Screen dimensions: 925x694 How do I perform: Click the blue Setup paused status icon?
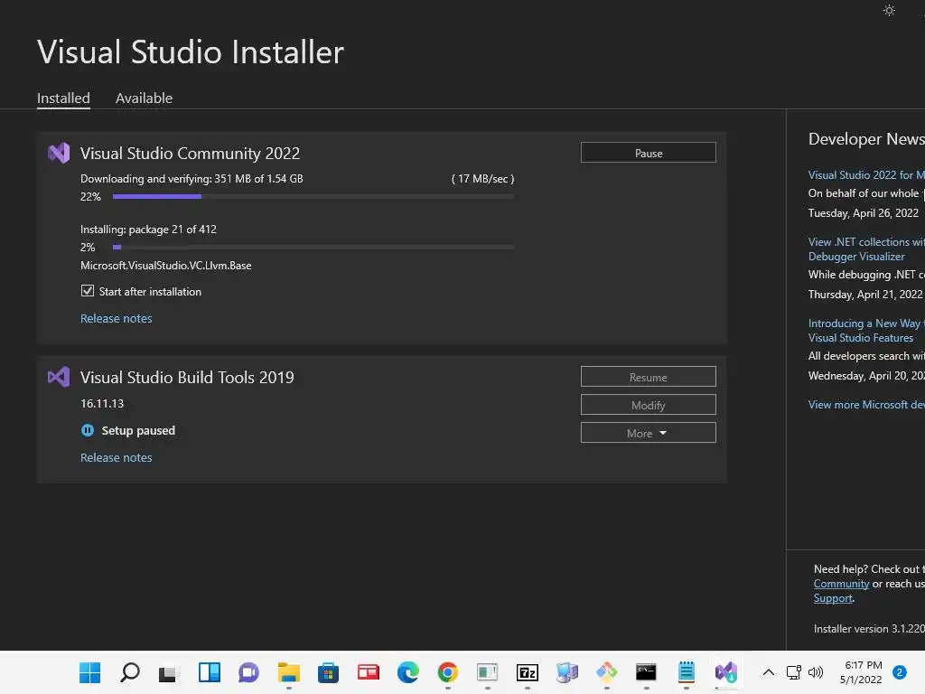click(x=88, y=430)
